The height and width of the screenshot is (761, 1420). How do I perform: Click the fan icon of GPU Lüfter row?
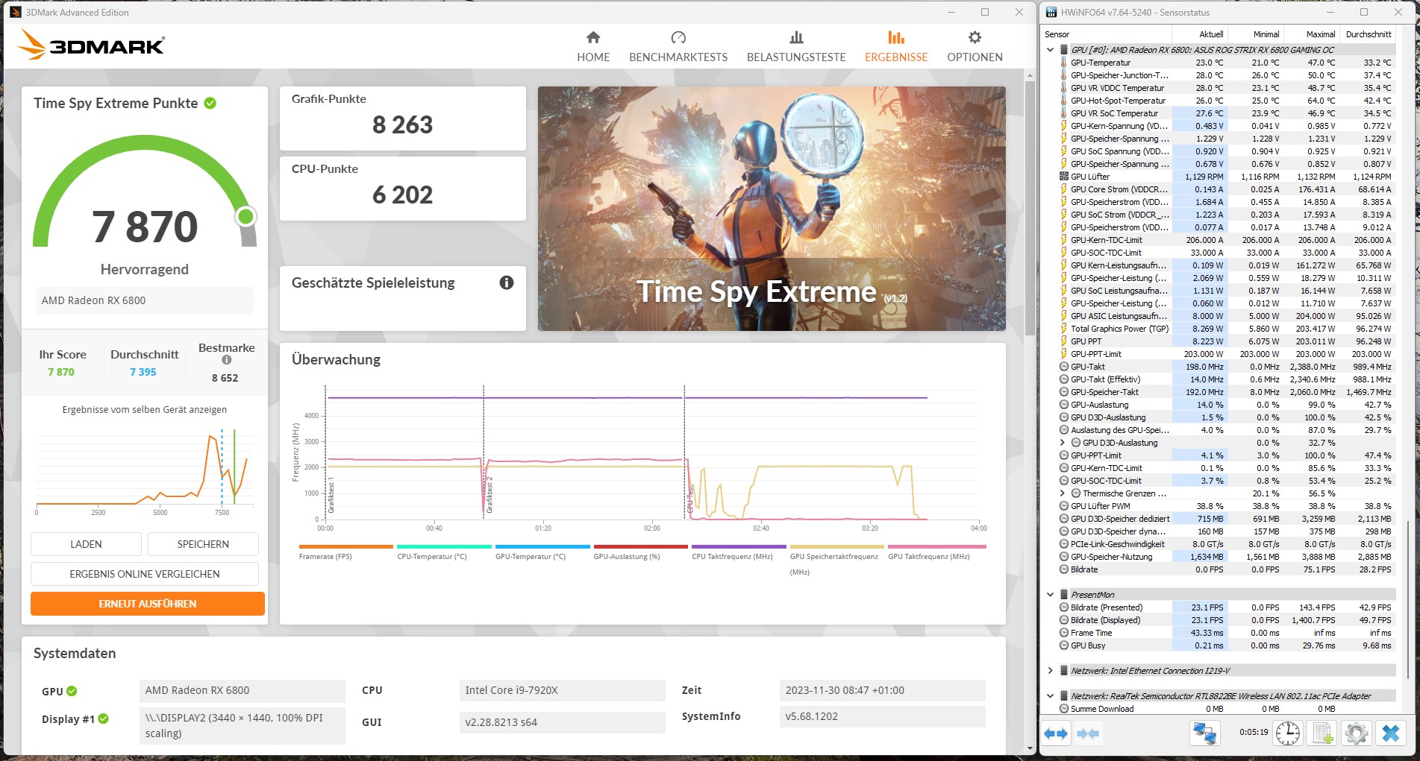click(1064, 177)
